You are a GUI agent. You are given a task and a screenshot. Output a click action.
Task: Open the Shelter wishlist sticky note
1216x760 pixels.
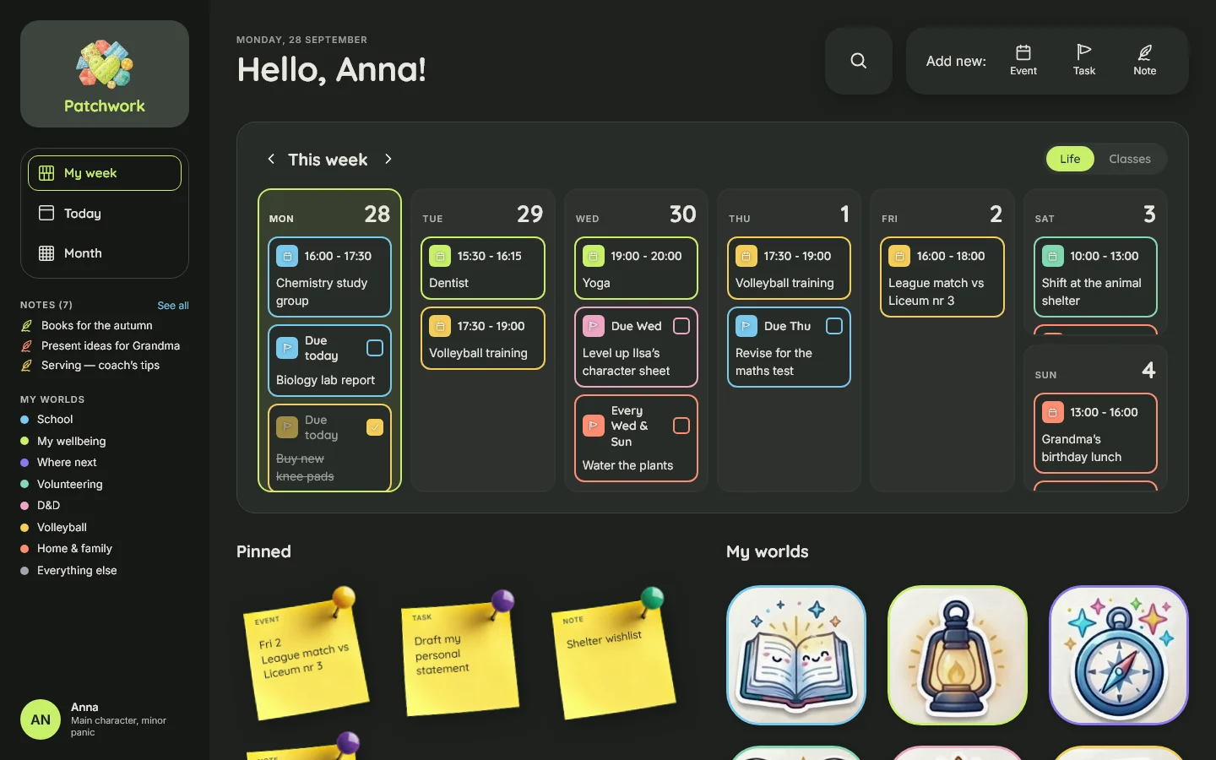point(612,659)
